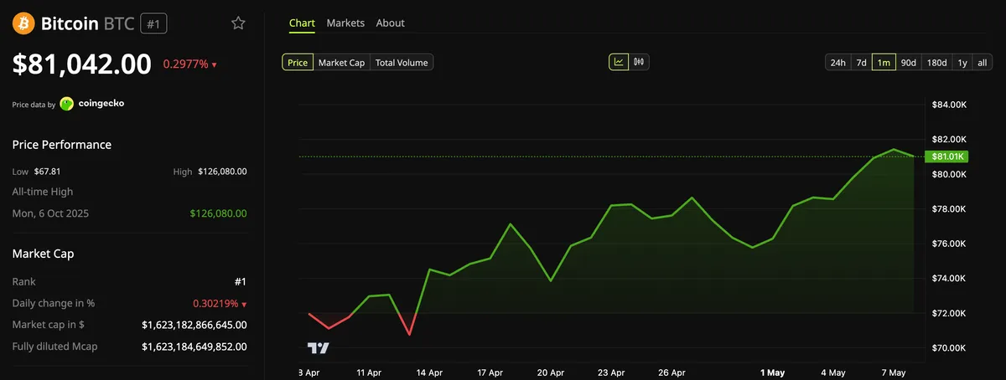Viewport: 1006px width, 380px height.
Task: Select the Total Volume chart mode
Action: tap(402, 62)
